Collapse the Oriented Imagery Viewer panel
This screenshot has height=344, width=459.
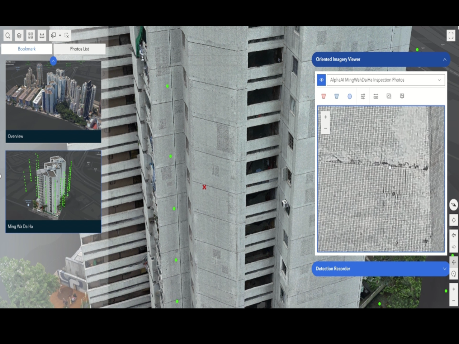445,59
